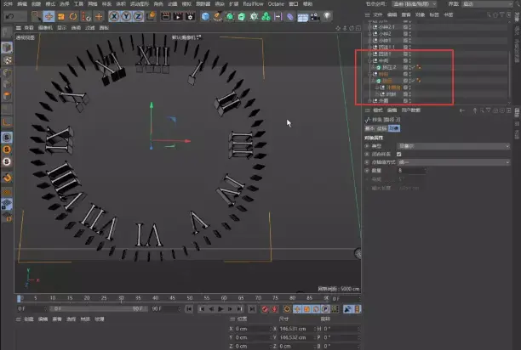Toggle enable checkmark of orange-highlighted extrude object
Viewport: 521px width, 350px height.
click(413, 81)
